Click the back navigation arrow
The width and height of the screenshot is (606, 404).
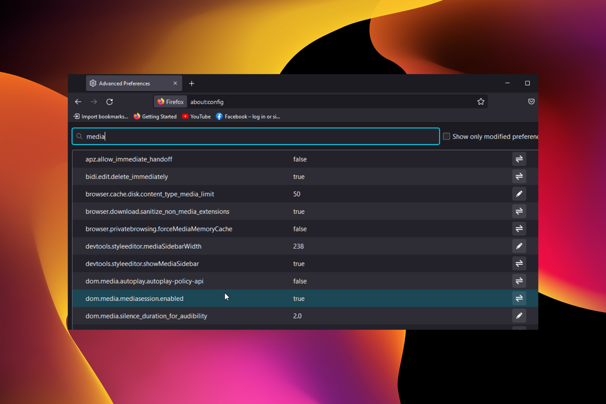tap(78, 102)
